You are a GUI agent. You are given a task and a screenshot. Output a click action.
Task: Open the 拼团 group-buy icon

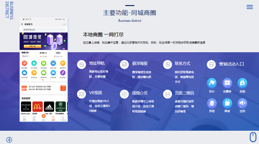click(x=212, y=103)
